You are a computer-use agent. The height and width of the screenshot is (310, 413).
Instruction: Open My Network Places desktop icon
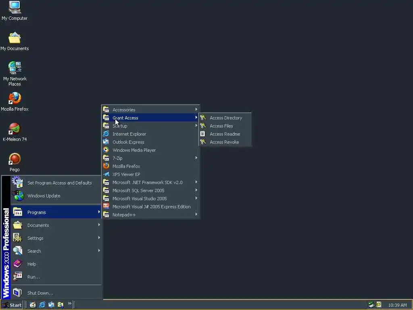point(15,74)
